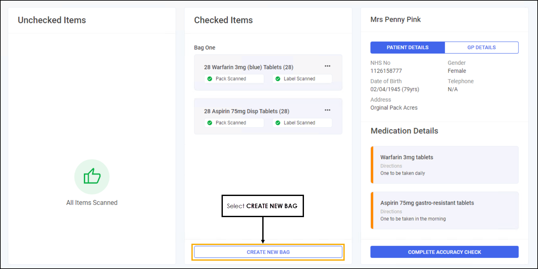Select the Warfarin 3mg tablets medication card
Image resolution: width=538 pixels, height=269 pixels.
[x=444, y=165]
